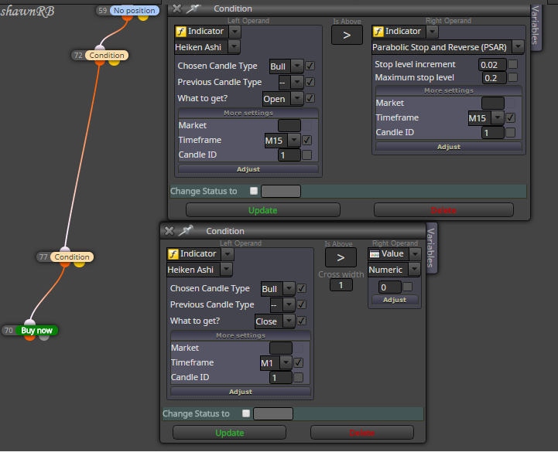Click Update in upper Condition panel
The image size is (558, 452).
(x=262, y=210)
